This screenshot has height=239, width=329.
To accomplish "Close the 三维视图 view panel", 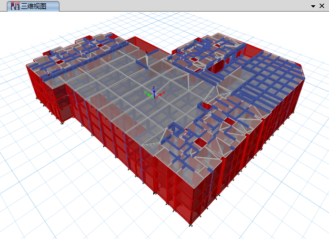I will 322,6.
